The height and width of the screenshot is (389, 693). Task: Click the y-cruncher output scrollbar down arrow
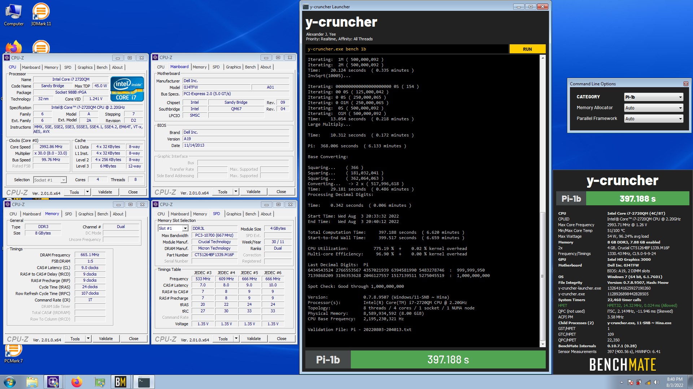pos(542,344)
